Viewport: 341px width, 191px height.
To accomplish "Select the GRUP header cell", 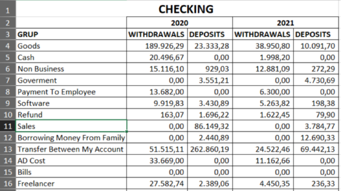I will click(x=71, y=34).
